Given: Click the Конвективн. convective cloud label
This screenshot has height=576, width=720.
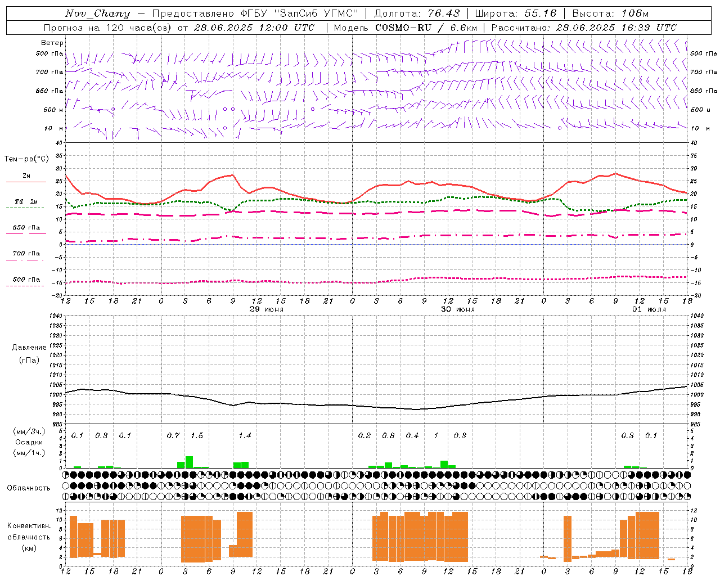Looking at the screenshot, I should 29,526.
